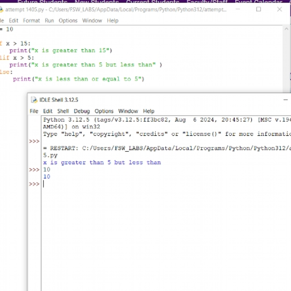Close the attempt 1405.py editor window
The width and height of the screenshot is (291, 291).
click(x=279, y=9)
